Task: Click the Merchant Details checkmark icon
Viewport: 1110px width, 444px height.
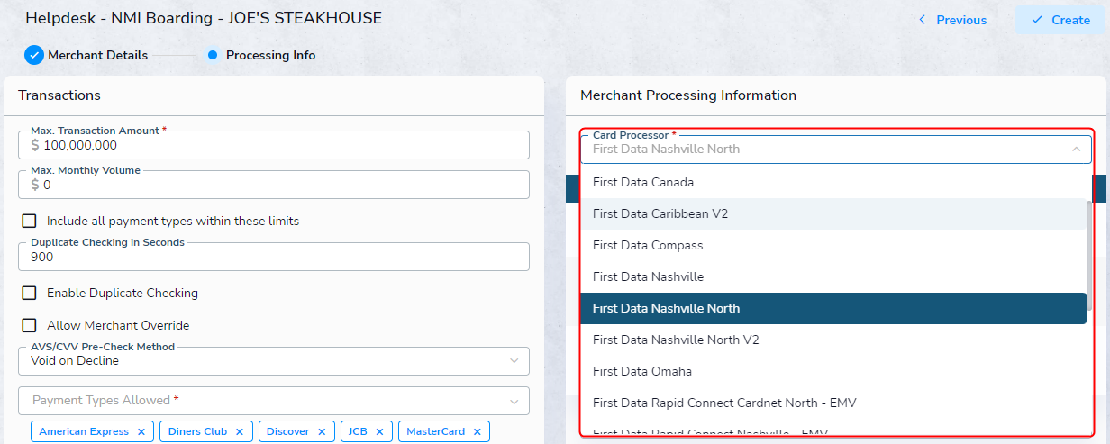Action: [x=34, y=55]
